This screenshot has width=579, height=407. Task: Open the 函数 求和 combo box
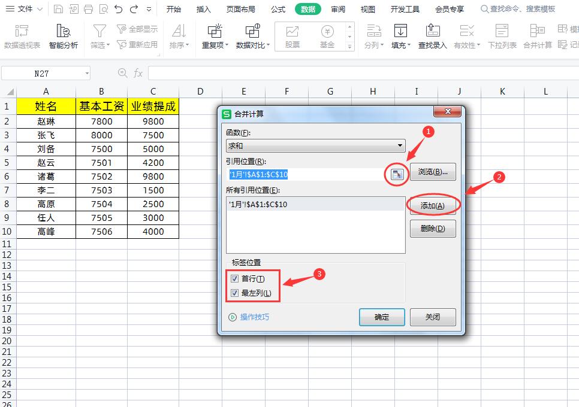coord(316,146)
